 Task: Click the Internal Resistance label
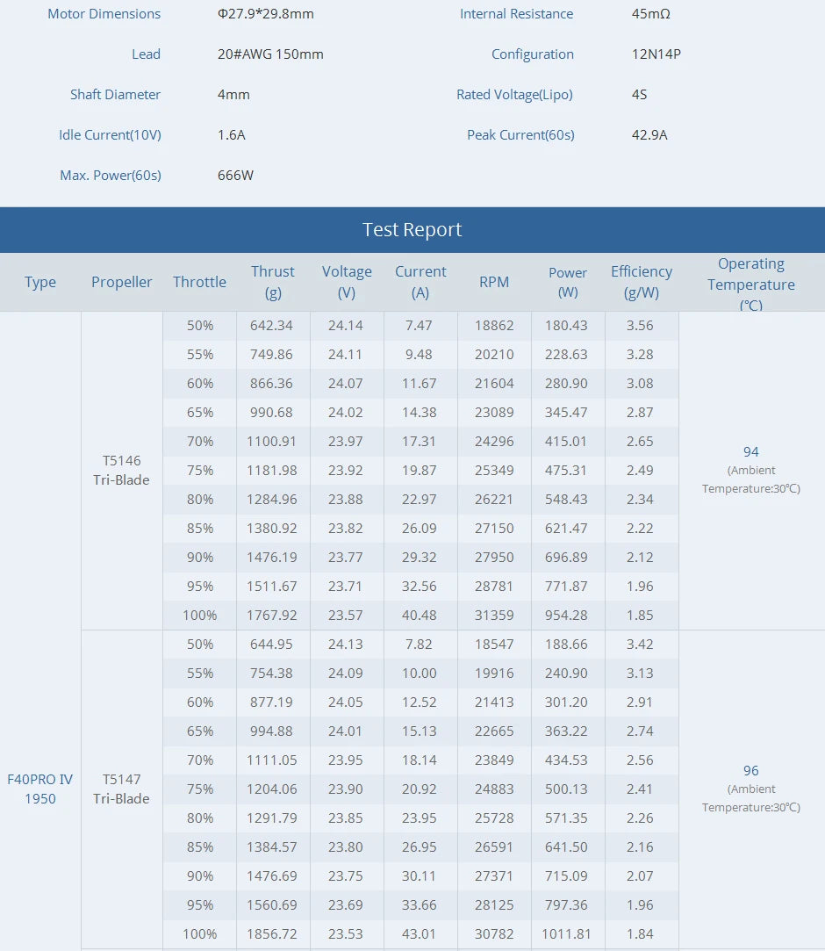pyautogui.click(x=516, y=14)
